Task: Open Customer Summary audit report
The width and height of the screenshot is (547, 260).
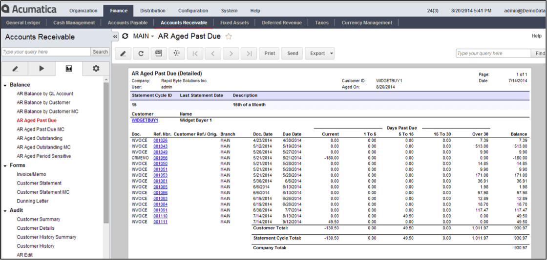Action: [39, 219]
